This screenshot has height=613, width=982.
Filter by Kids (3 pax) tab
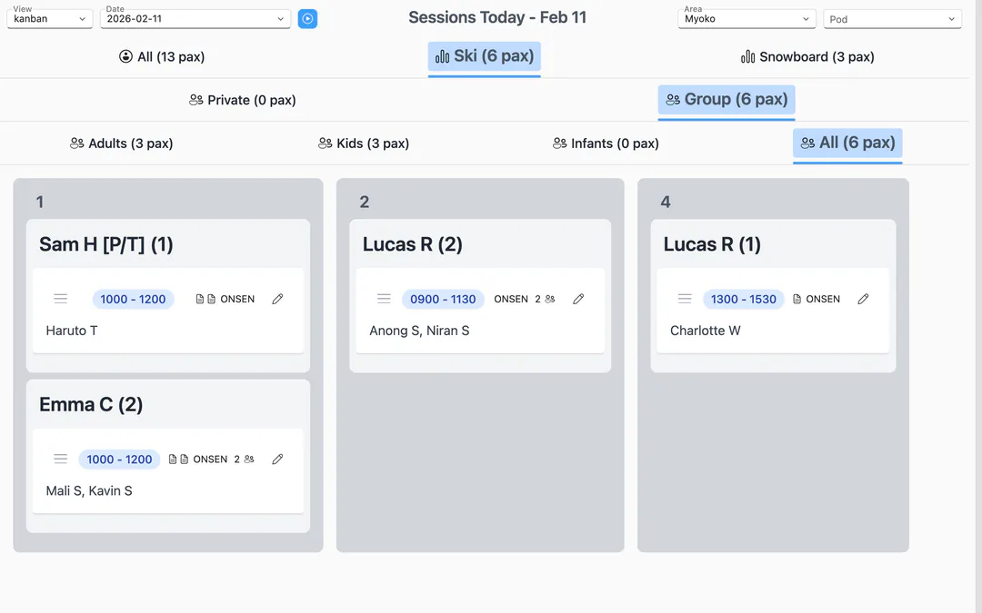(x=364, y=143)
